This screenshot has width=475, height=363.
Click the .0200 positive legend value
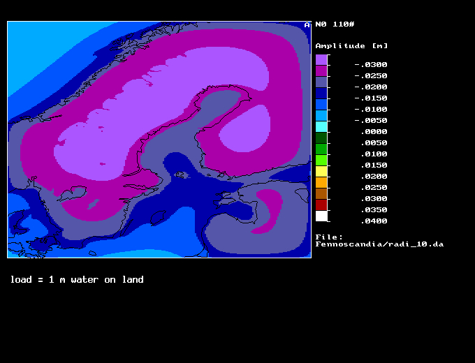(x=374, y=177)
